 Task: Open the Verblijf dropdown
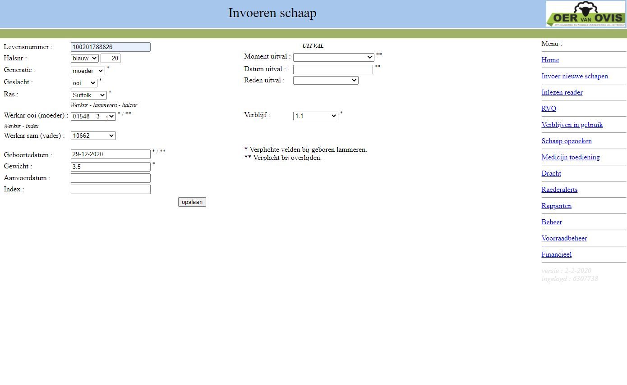coord(315,116)
